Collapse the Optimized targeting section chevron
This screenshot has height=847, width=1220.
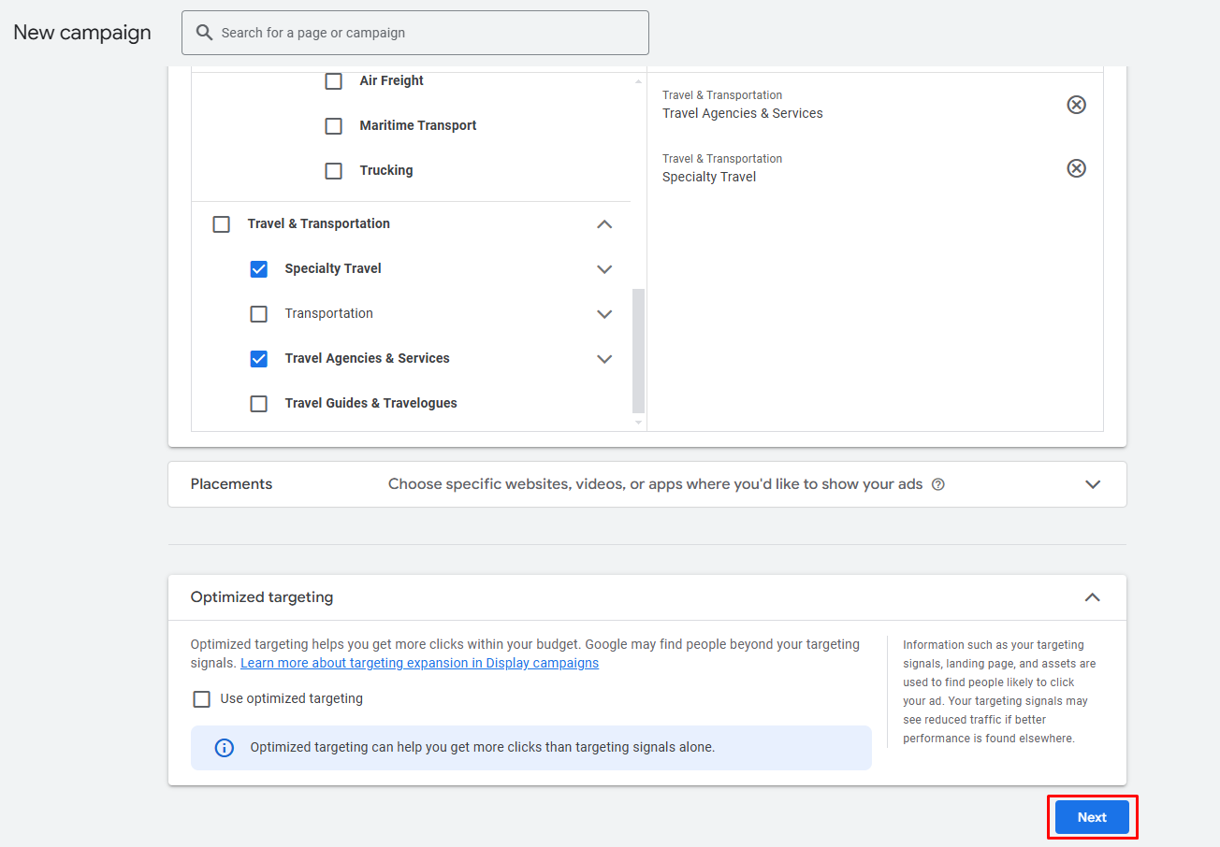1092,597
